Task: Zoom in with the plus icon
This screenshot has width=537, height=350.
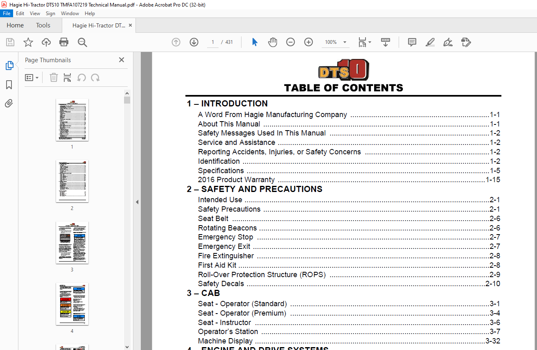Action: point(309,42)
